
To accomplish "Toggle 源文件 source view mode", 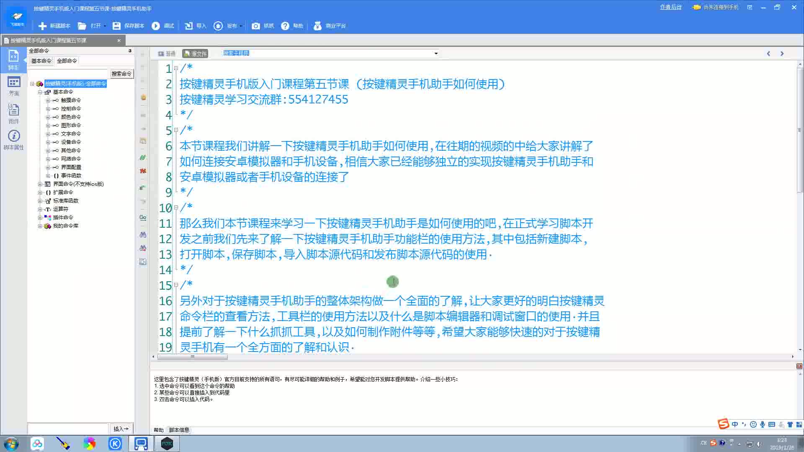I will pos(195,54).
